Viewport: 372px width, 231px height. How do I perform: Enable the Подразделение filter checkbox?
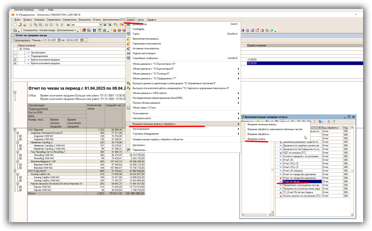15,56
